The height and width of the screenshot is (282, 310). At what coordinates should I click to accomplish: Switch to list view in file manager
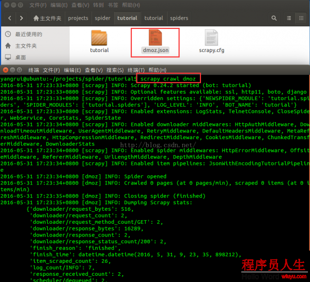point(289,18)
